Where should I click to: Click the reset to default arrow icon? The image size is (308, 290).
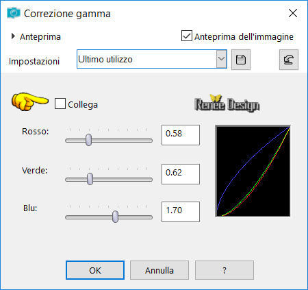(289, 60)
